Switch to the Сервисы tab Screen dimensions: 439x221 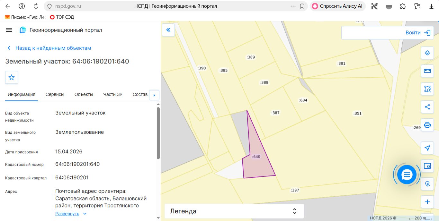(55, 94)
